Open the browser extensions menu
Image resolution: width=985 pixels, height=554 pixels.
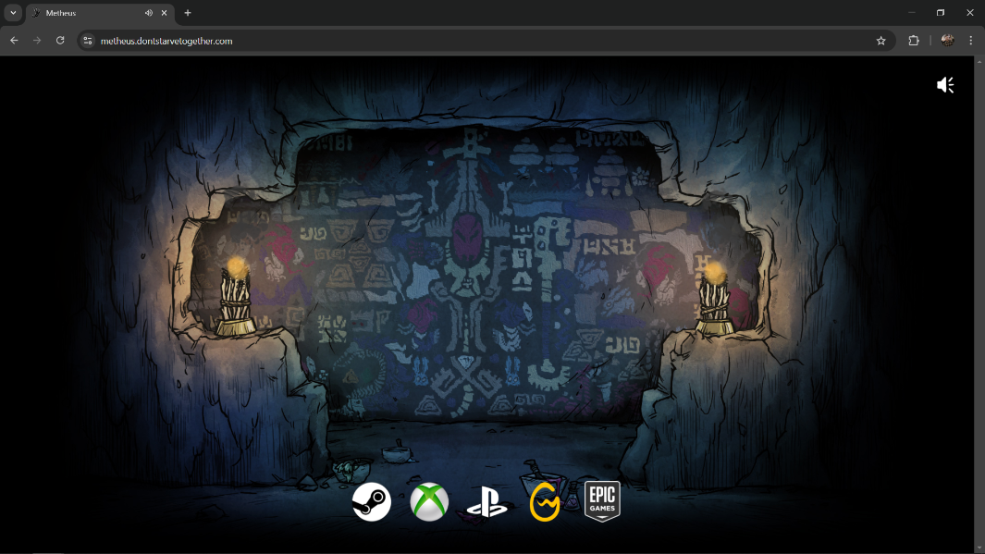(914, 41)
